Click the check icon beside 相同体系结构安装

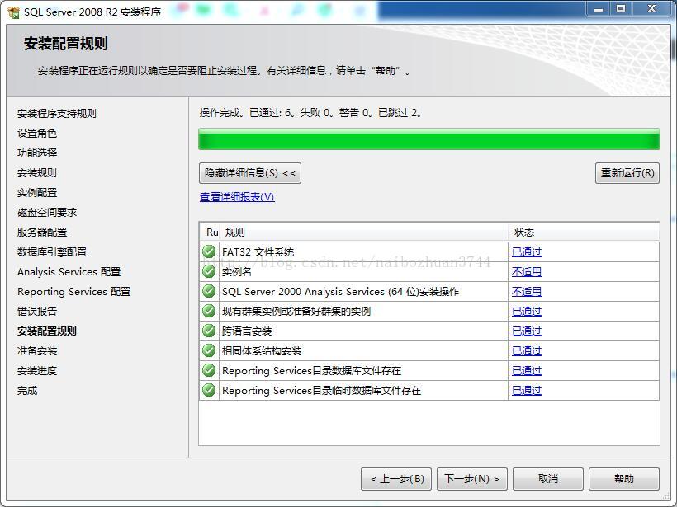[209, 350]
